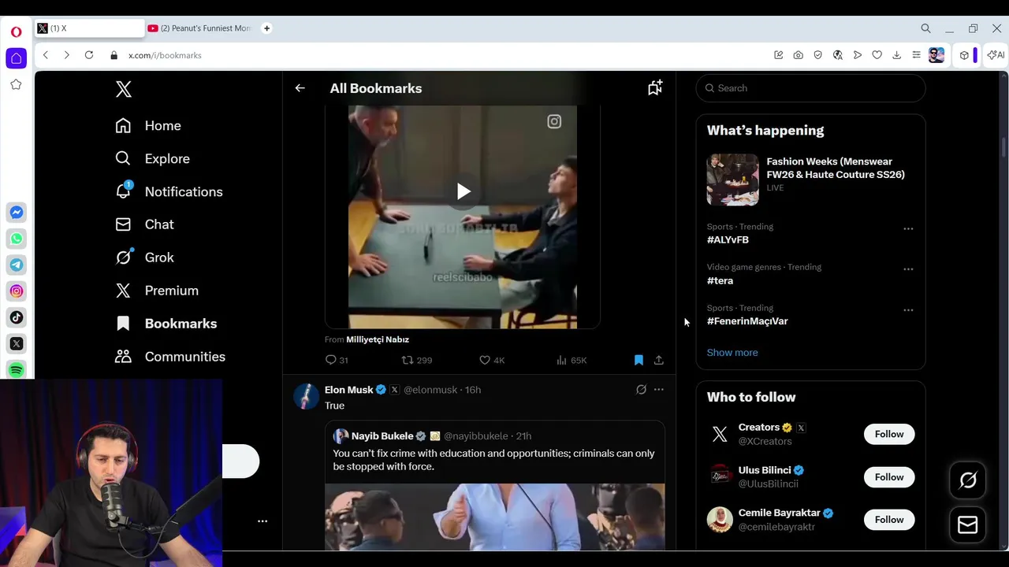This screenshot has height=567, width=1009.
Task: Click the add bookmark folder icon
Action: point(655,88)
